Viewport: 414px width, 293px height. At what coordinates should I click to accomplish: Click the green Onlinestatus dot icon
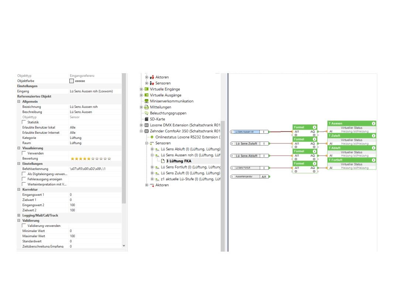(x=152, y=137)
